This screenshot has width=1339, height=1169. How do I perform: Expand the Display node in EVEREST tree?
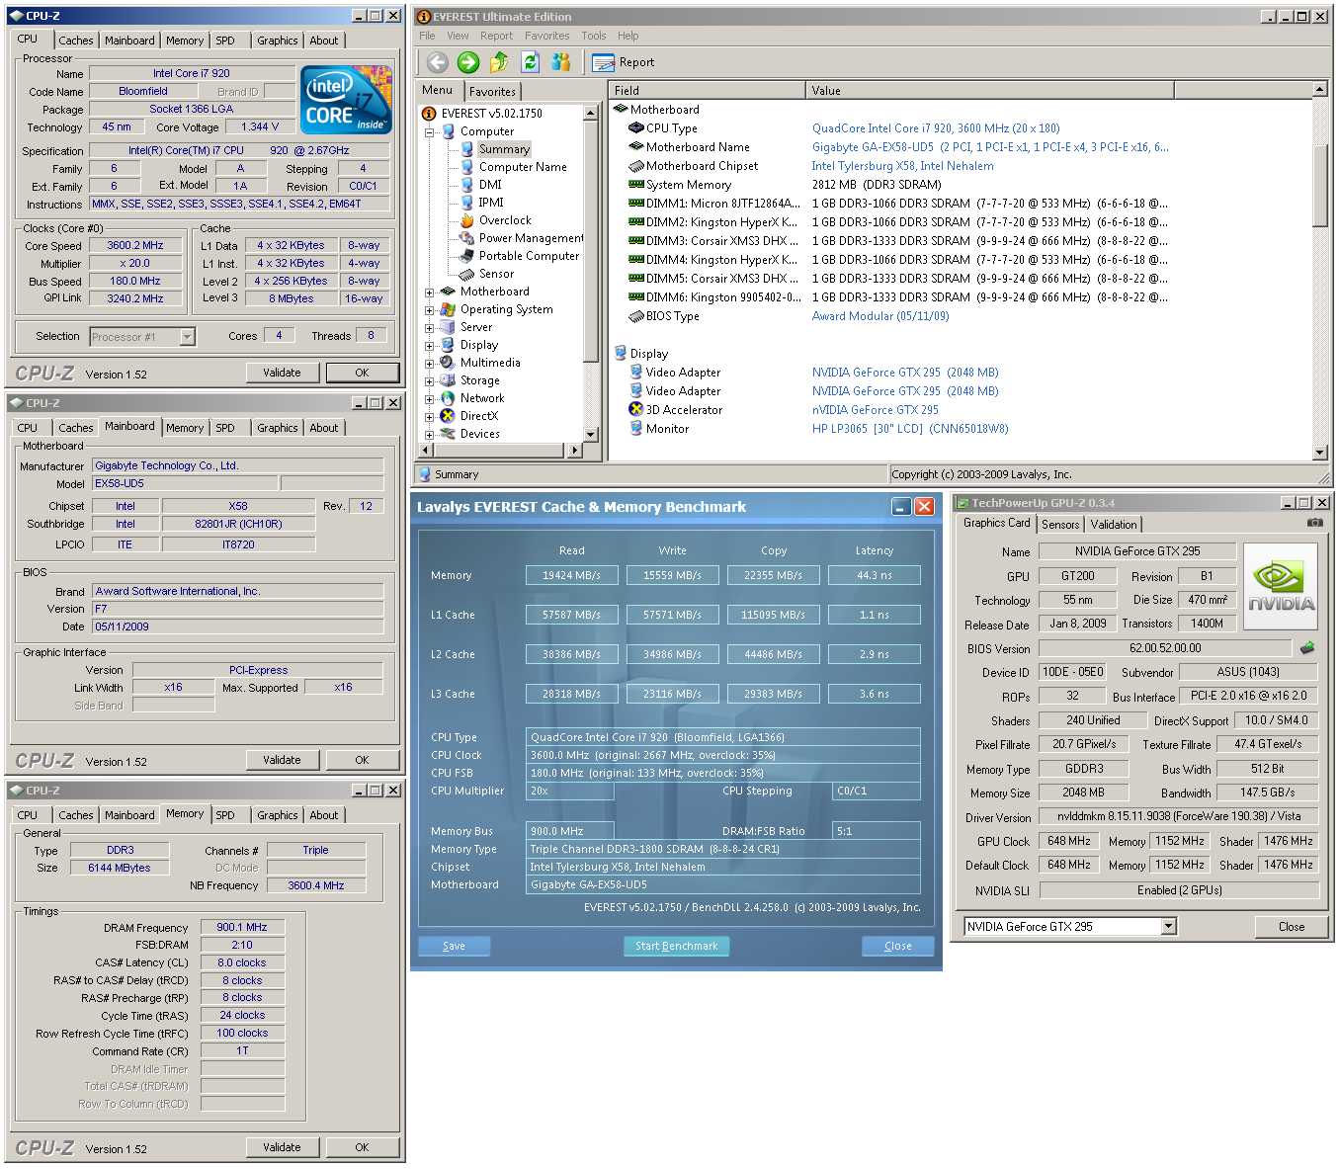click(x=430, y=346)
